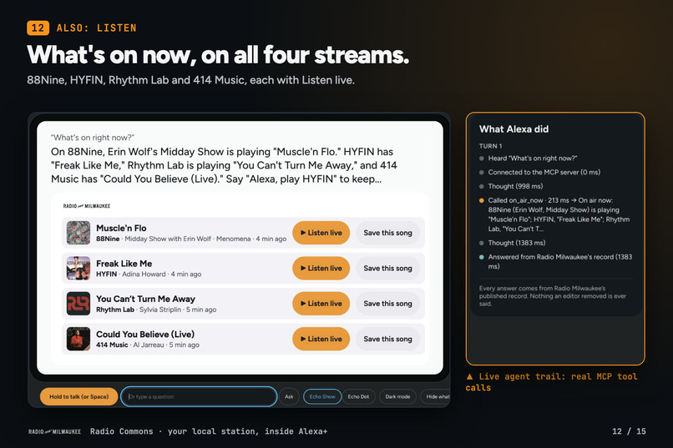The height and width of the screenshot is (448, 673).
Task: Click the 88Nine station label
Action: (x=108, y=239)
